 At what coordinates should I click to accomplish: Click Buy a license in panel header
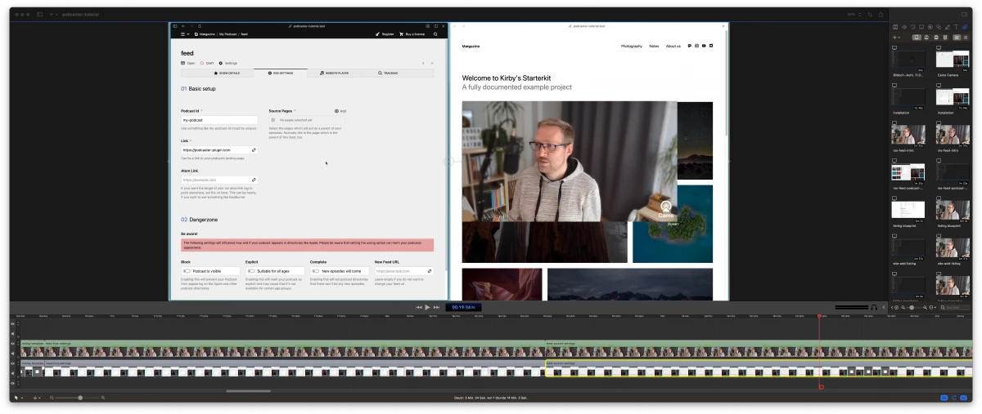click(x=412, y=34)
